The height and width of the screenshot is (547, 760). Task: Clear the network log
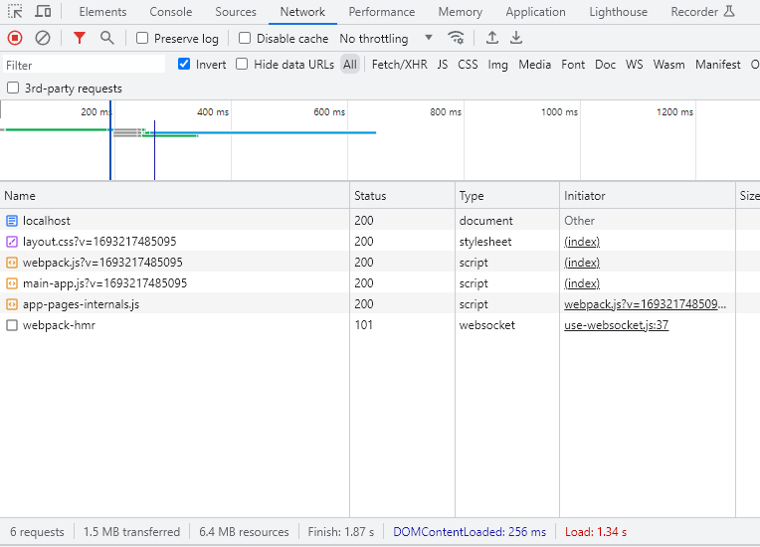pyautogui.click(x=43, y=38)
